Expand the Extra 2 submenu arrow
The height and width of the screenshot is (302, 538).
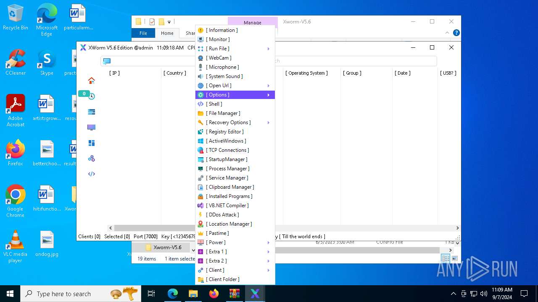(x=268, y=261)
